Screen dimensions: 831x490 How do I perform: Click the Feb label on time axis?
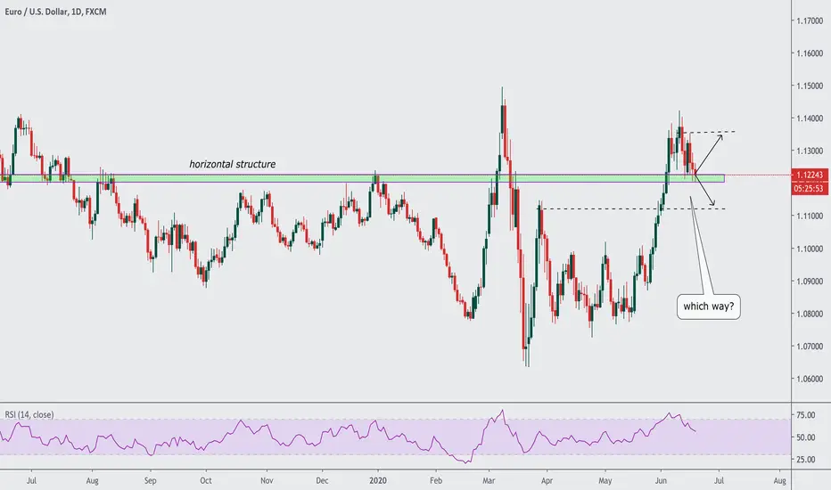(x=436, y=481)
